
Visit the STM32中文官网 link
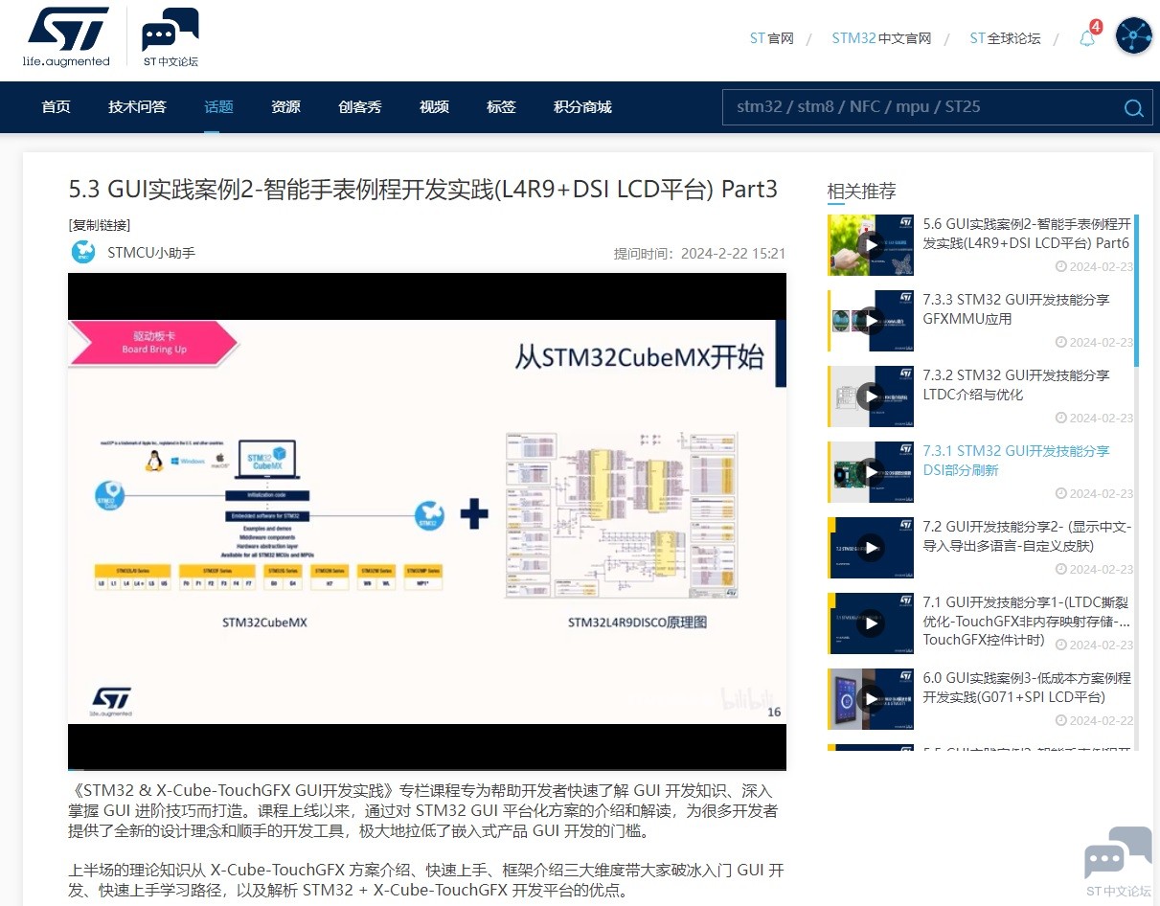tap(881, 38)
